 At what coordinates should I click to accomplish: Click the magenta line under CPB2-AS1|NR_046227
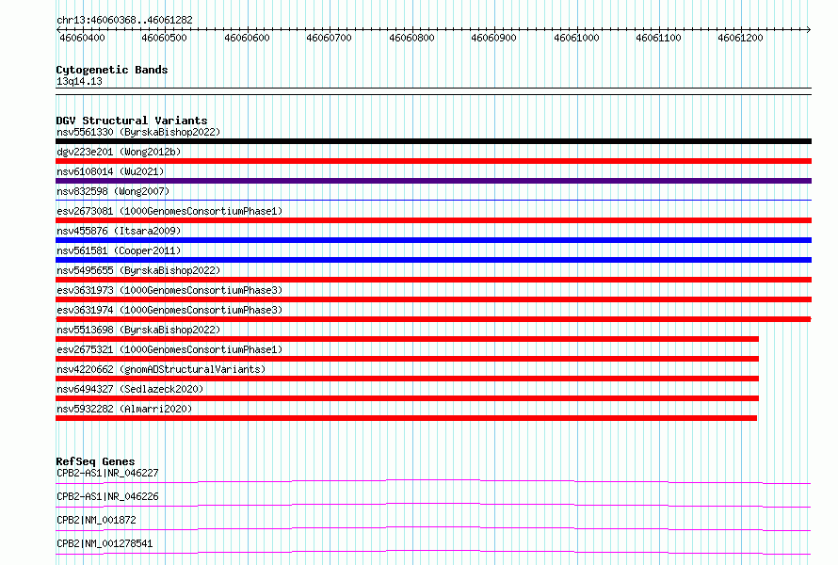(x=433, y=481)
